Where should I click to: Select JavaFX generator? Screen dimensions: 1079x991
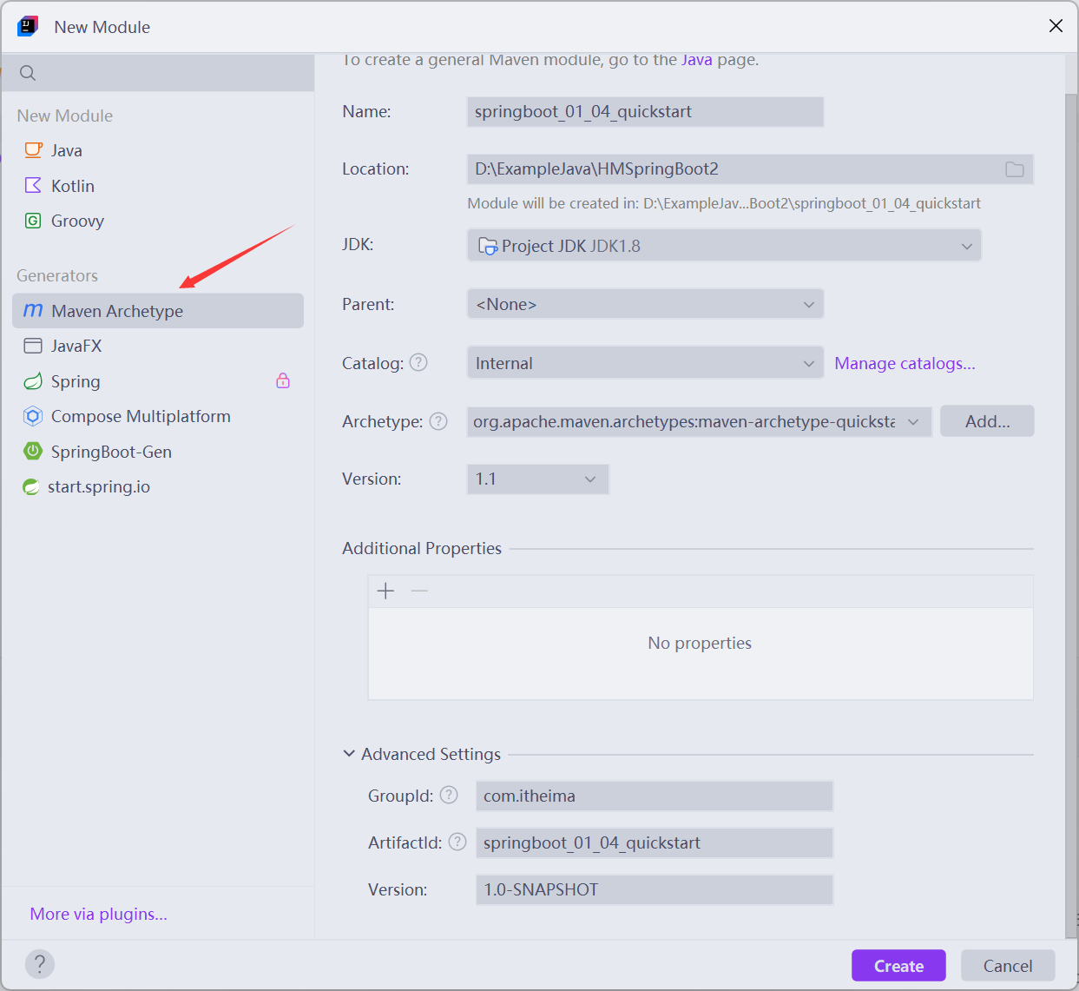[158, 346]
